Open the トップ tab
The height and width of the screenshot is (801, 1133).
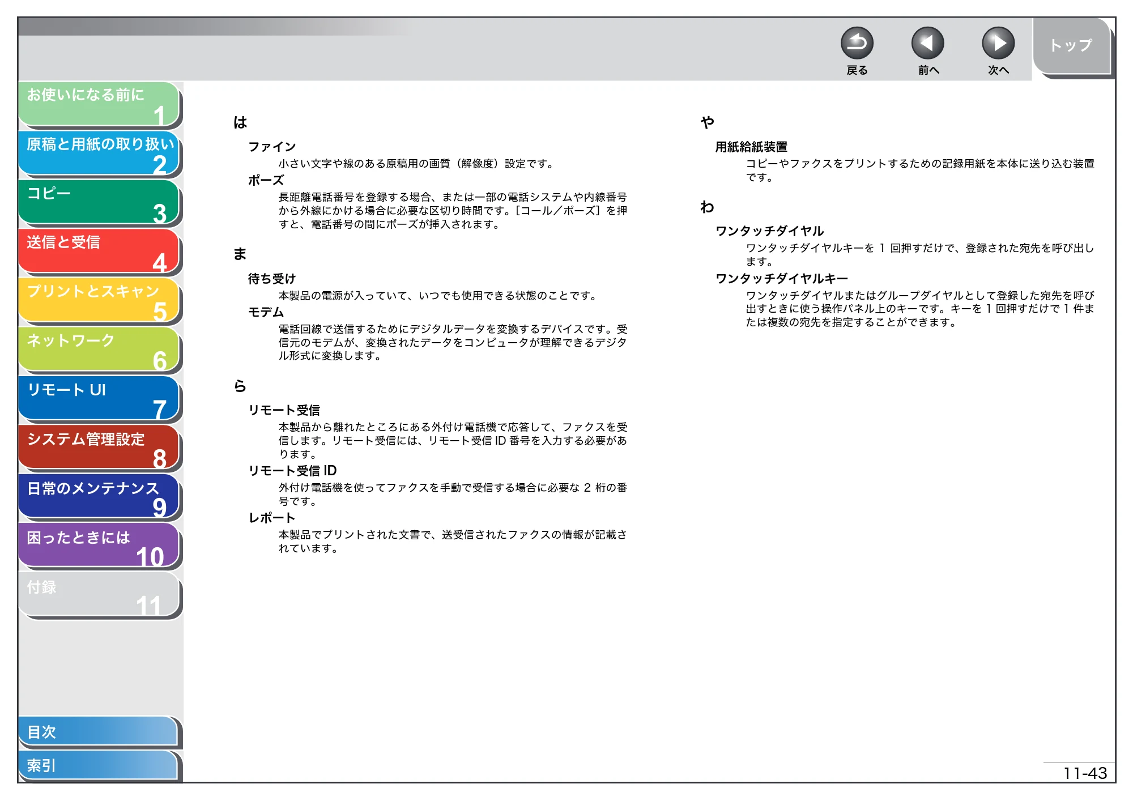(x=1071, y=45)
